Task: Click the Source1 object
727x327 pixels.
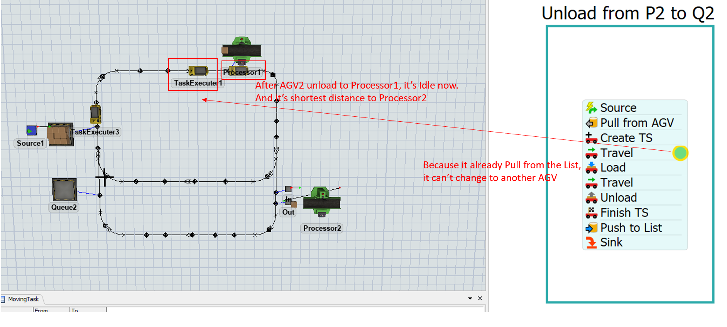Action: click(x=32, y=131)
